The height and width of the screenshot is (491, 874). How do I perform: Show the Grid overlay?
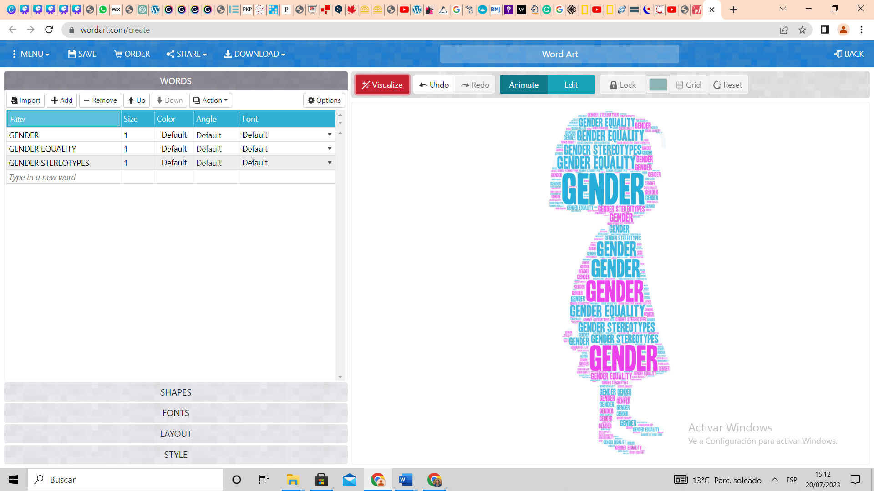[x=688, y=85]
